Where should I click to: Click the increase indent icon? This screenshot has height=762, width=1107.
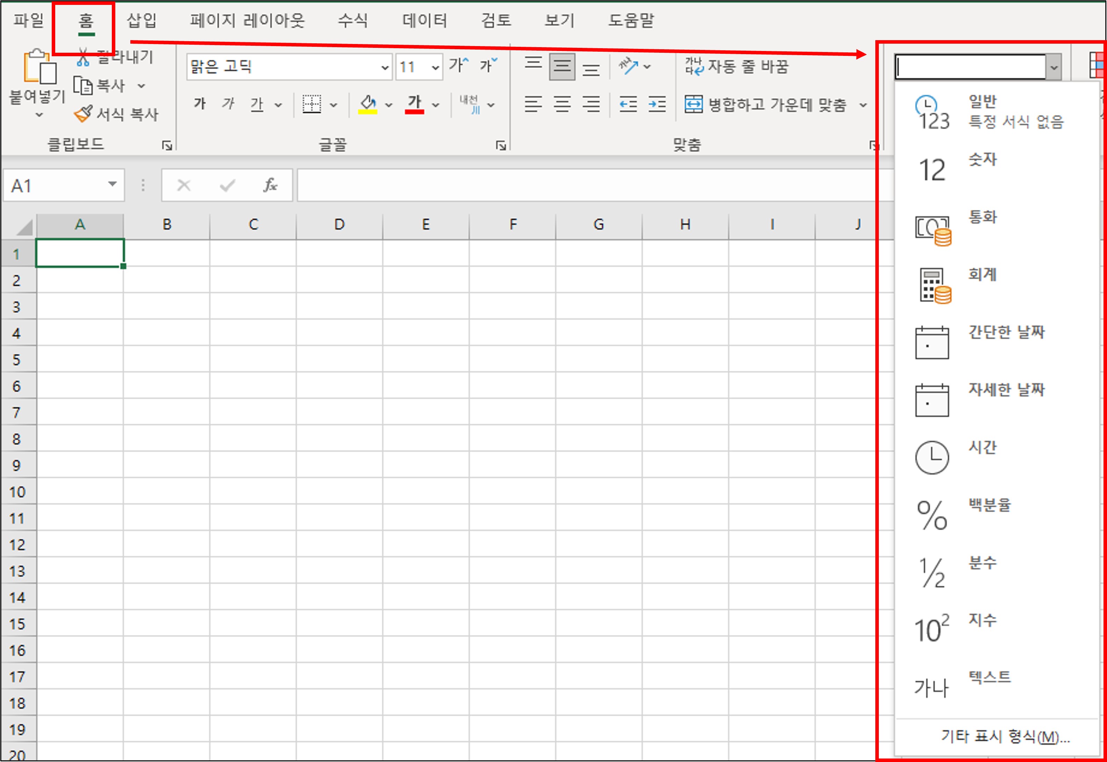click(x=657, y=104)
